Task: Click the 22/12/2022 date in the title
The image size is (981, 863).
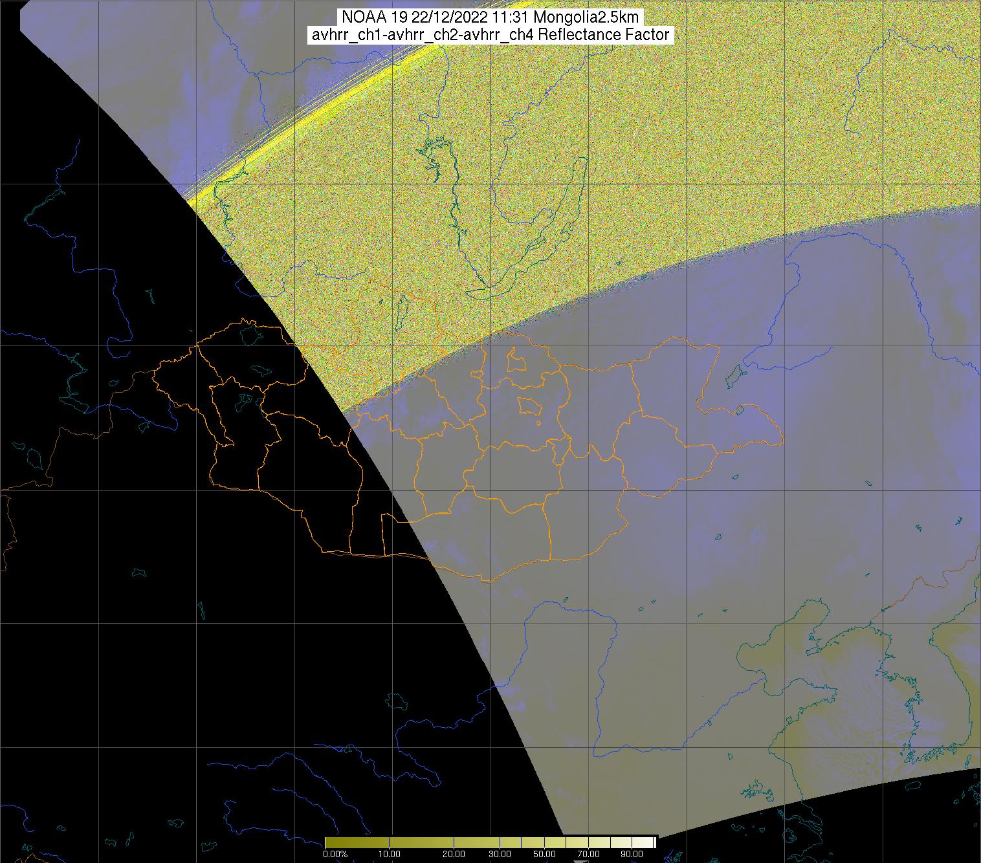Action: tap(452, 17)
